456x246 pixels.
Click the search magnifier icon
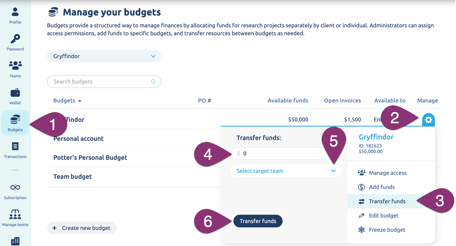click(153, 82)
